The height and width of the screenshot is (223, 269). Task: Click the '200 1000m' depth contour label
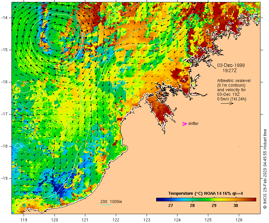click(x=111, y=202)
